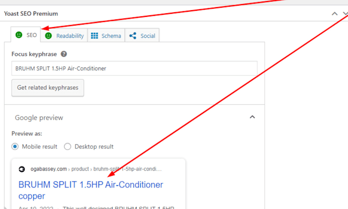
Task: Open the Social tab
Action: [x=142, y=36]
